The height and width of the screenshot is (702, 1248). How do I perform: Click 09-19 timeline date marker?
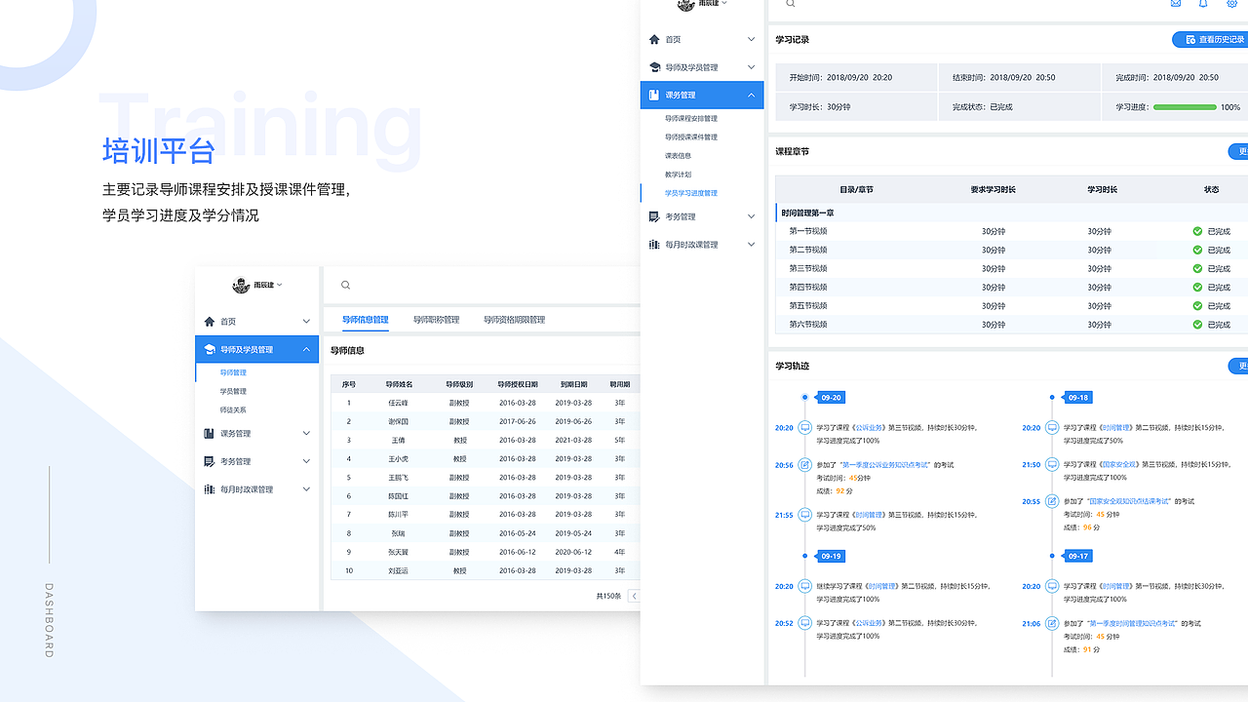click(x=832, y=556)
